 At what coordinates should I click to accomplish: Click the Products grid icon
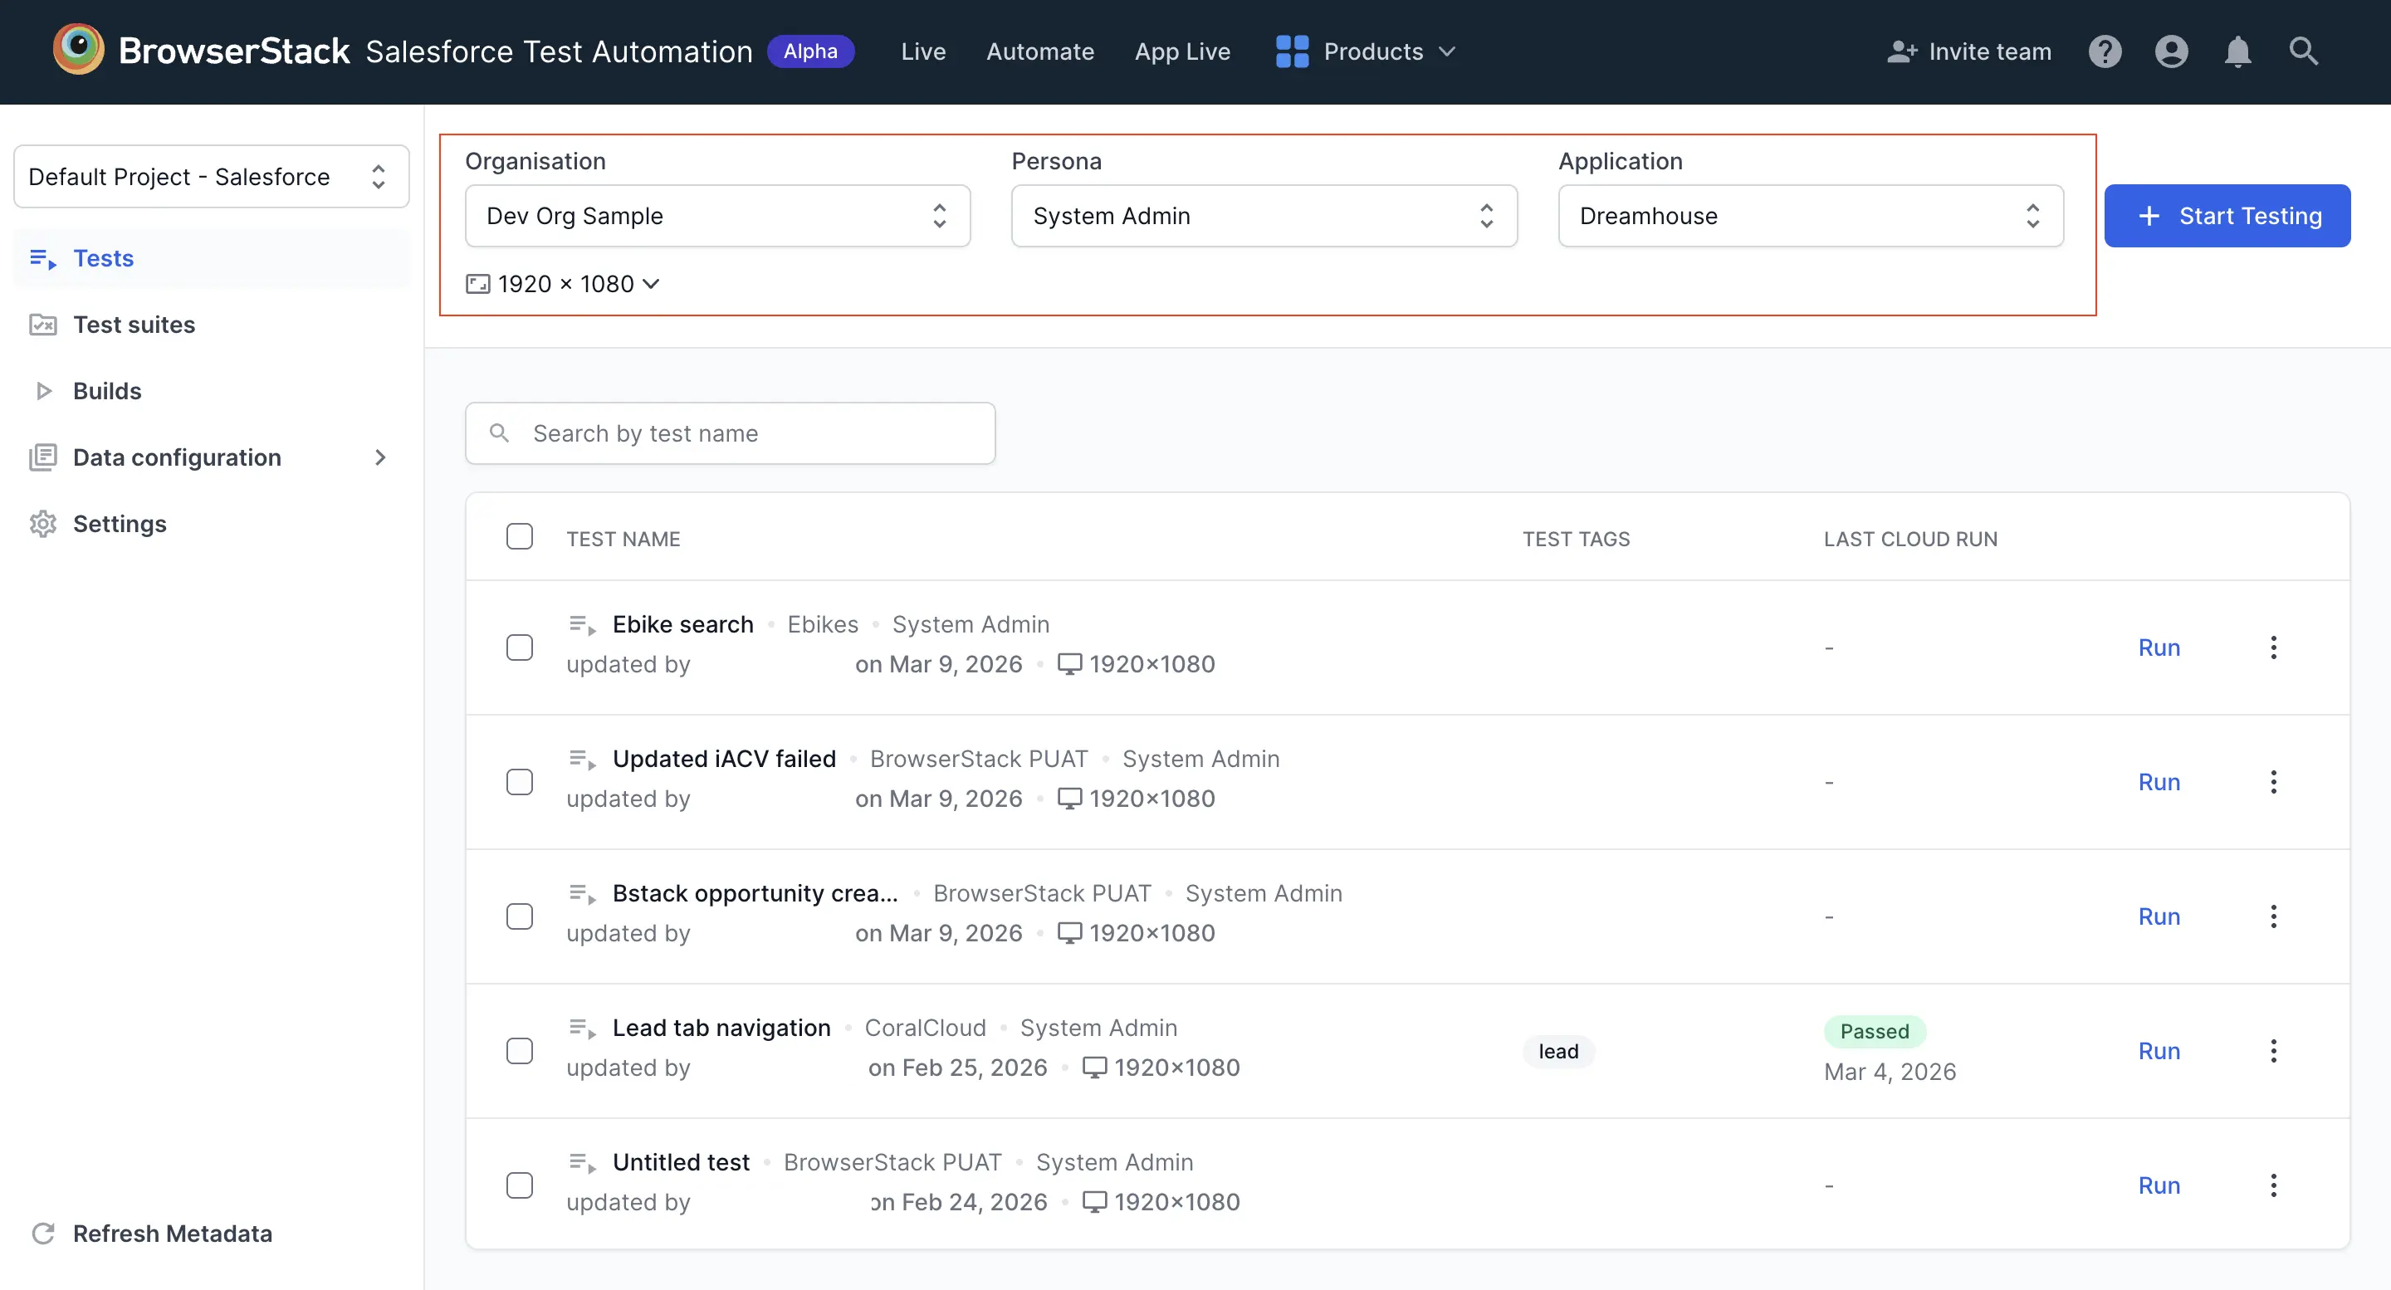tap(1290, 51)
